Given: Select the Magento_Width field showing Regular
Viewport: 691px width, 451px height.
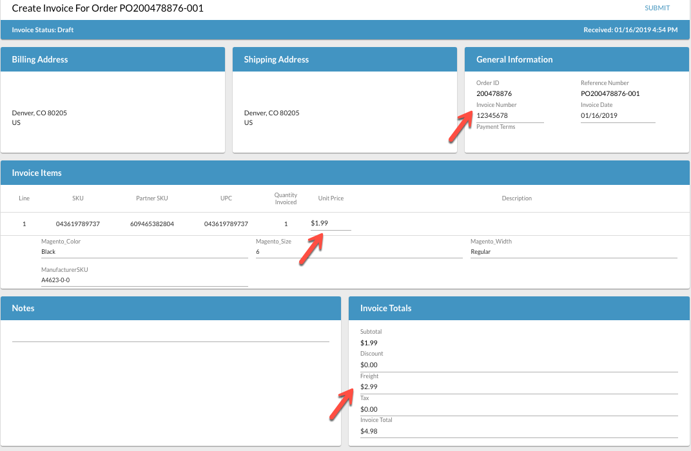Looking at the screenshot, I should click(x=573, y=252).
